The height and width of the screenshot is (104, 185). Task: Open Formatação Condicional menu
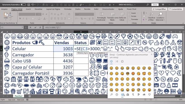pos(101,16)
